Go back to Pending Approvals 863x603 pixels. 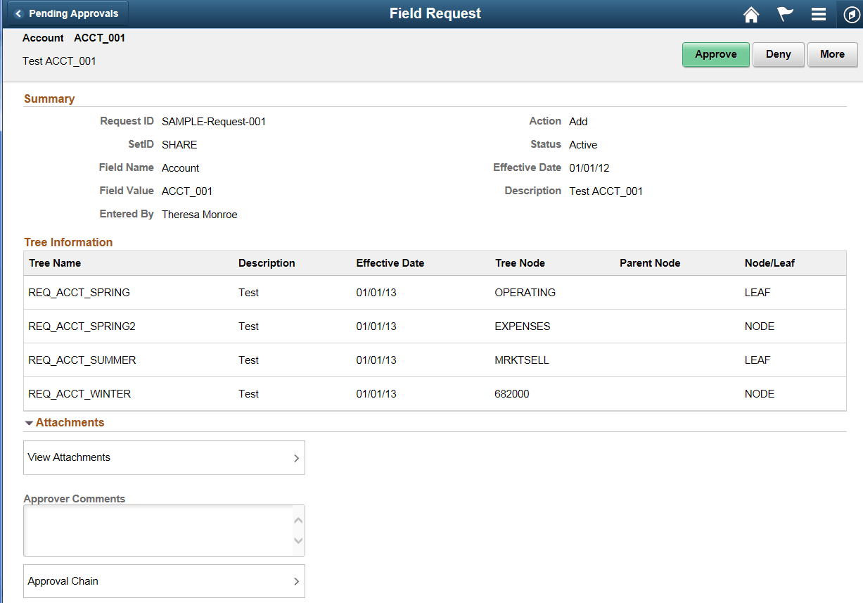click(69, 13)
